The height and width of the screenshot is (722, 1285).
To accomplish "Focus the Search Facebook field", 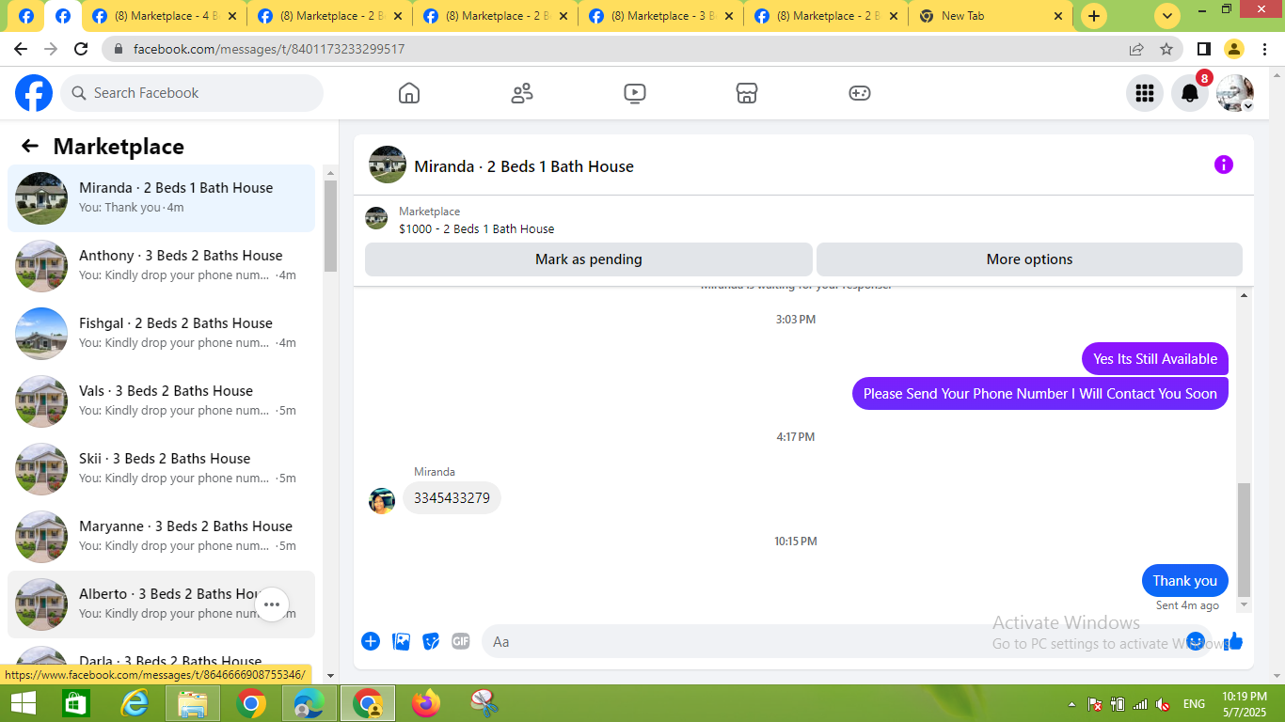I will pyautogui.click(x=192, y=93).
